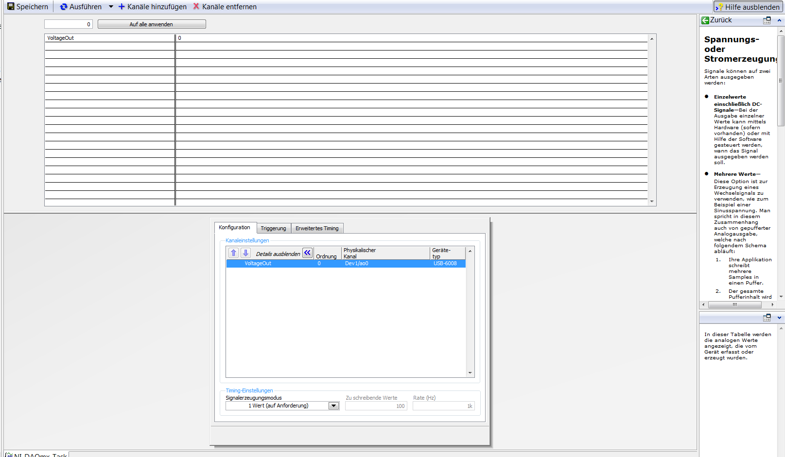Click the value table's scroll-up arrow
Screen dimensions: 785x457
[x=652, y=38]
